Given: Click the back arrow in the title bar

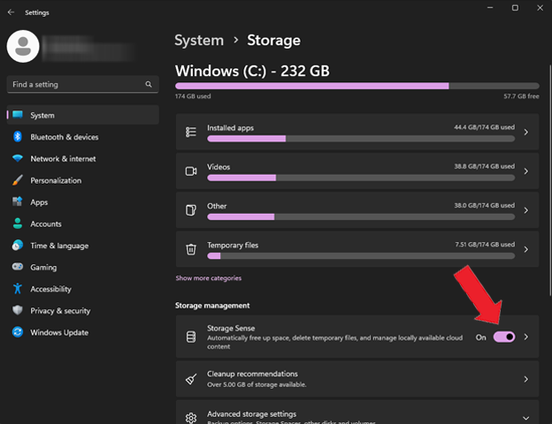Looking at the screenshot, I should 11,12.
